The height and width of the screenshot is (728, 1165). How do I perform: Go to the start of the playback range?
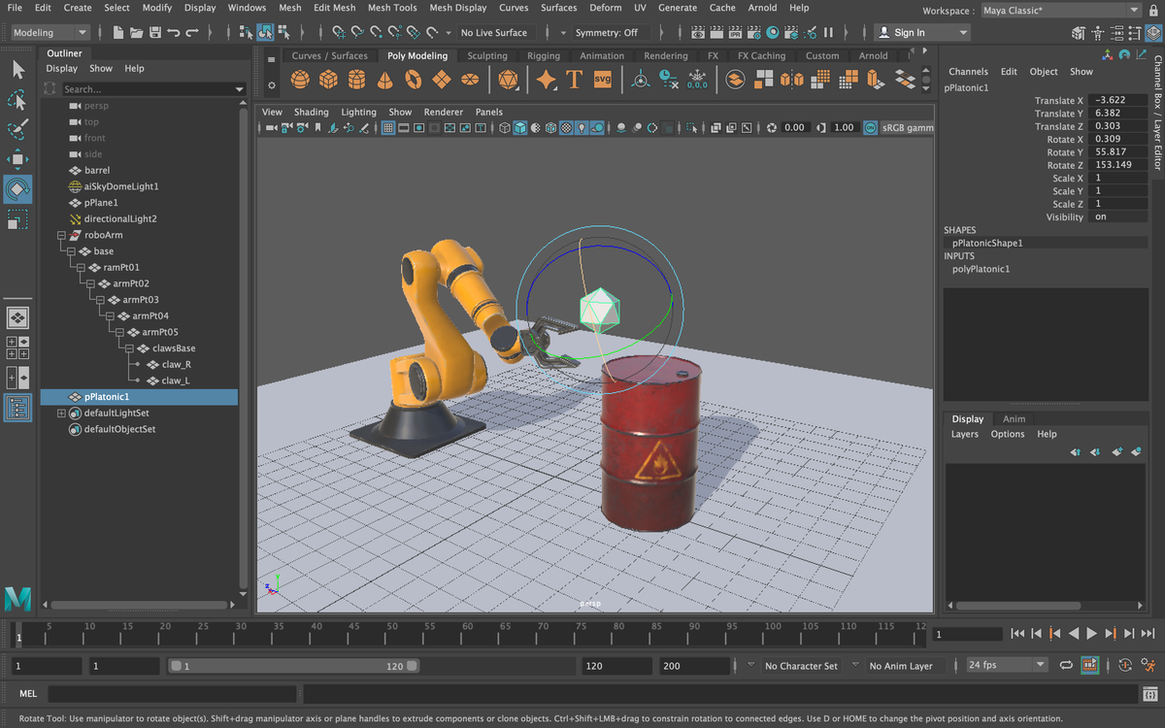(x=1017, y=634)
